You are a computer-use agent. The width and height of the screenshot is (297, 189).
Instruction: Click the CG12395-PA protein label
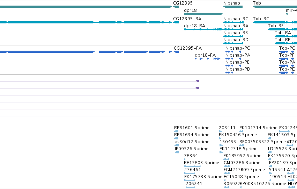188,48
